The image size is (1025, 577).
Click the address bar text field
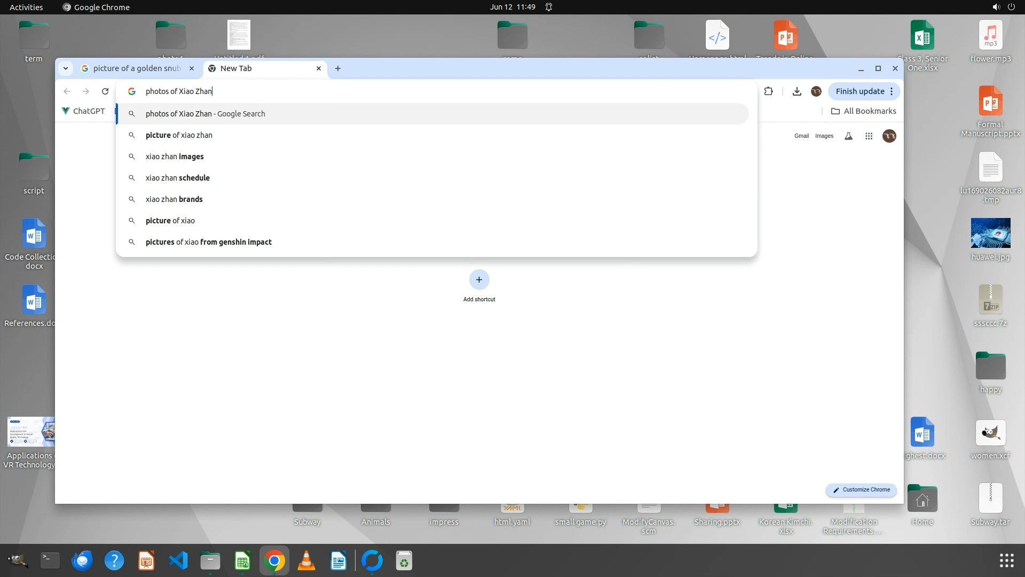coord(427,91)
